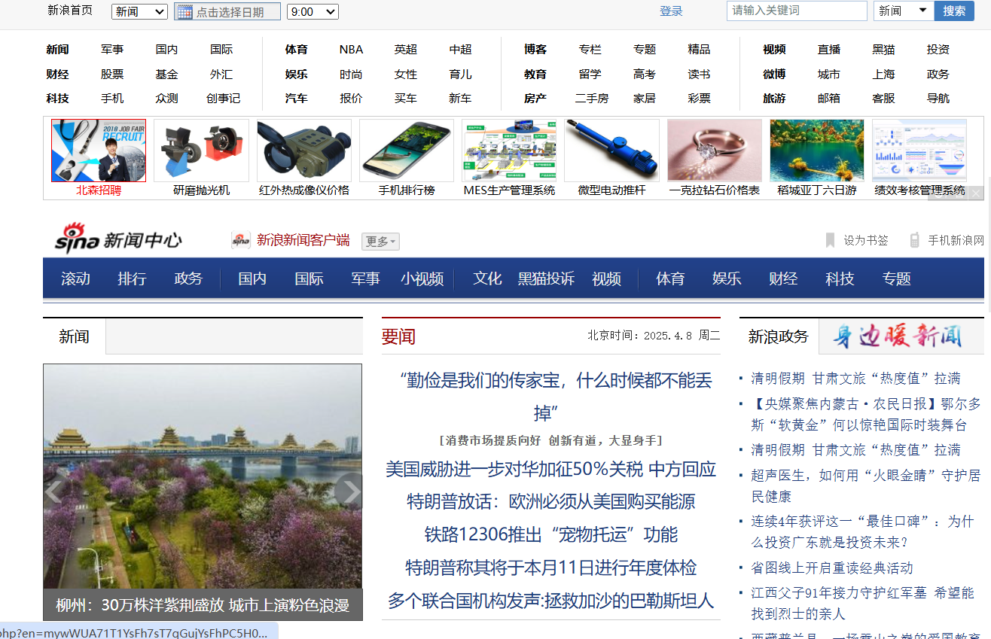Open the 9:00 time dropdown
The height and width of the screenshot is (639, 991).
tap(313, 11)
